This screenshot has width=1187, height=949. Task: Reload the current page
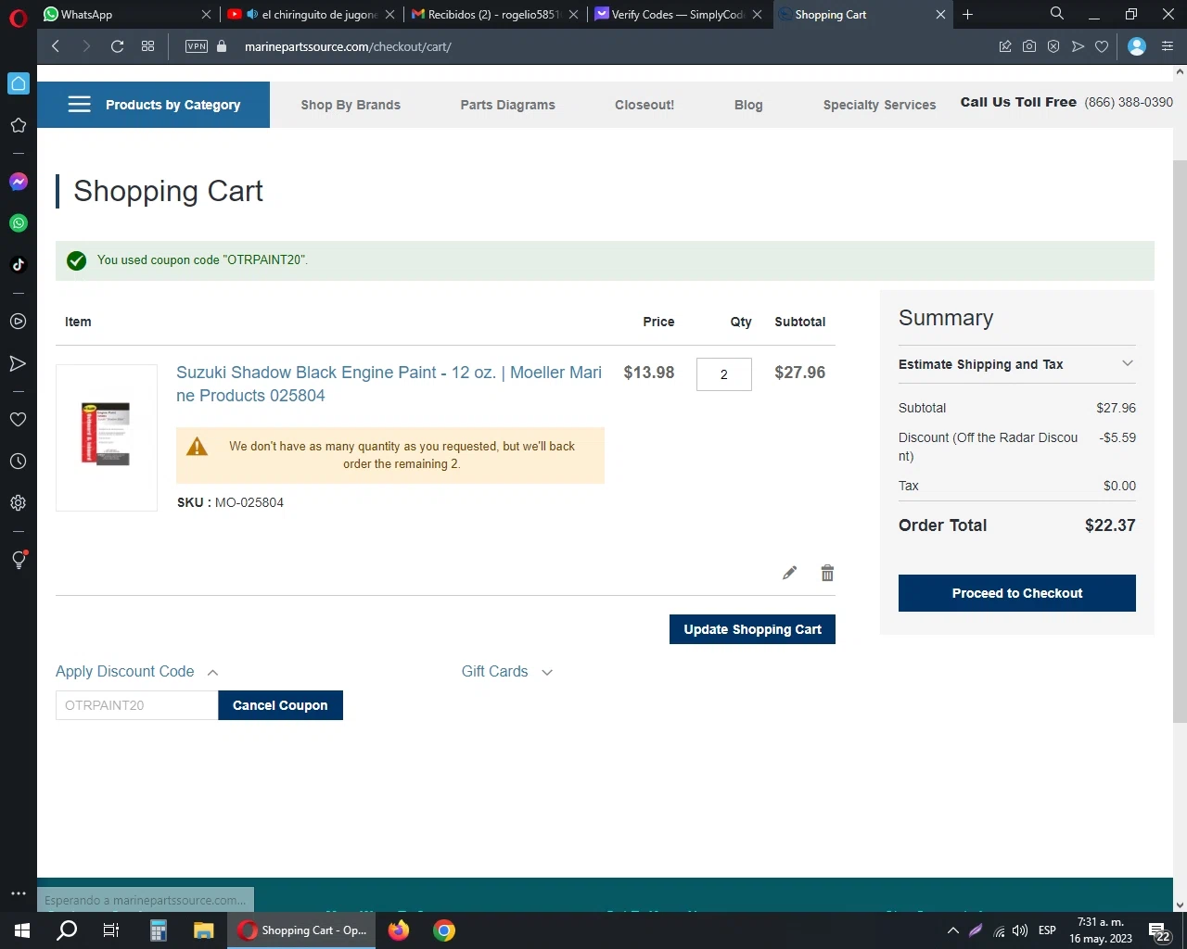pos(117,46)
